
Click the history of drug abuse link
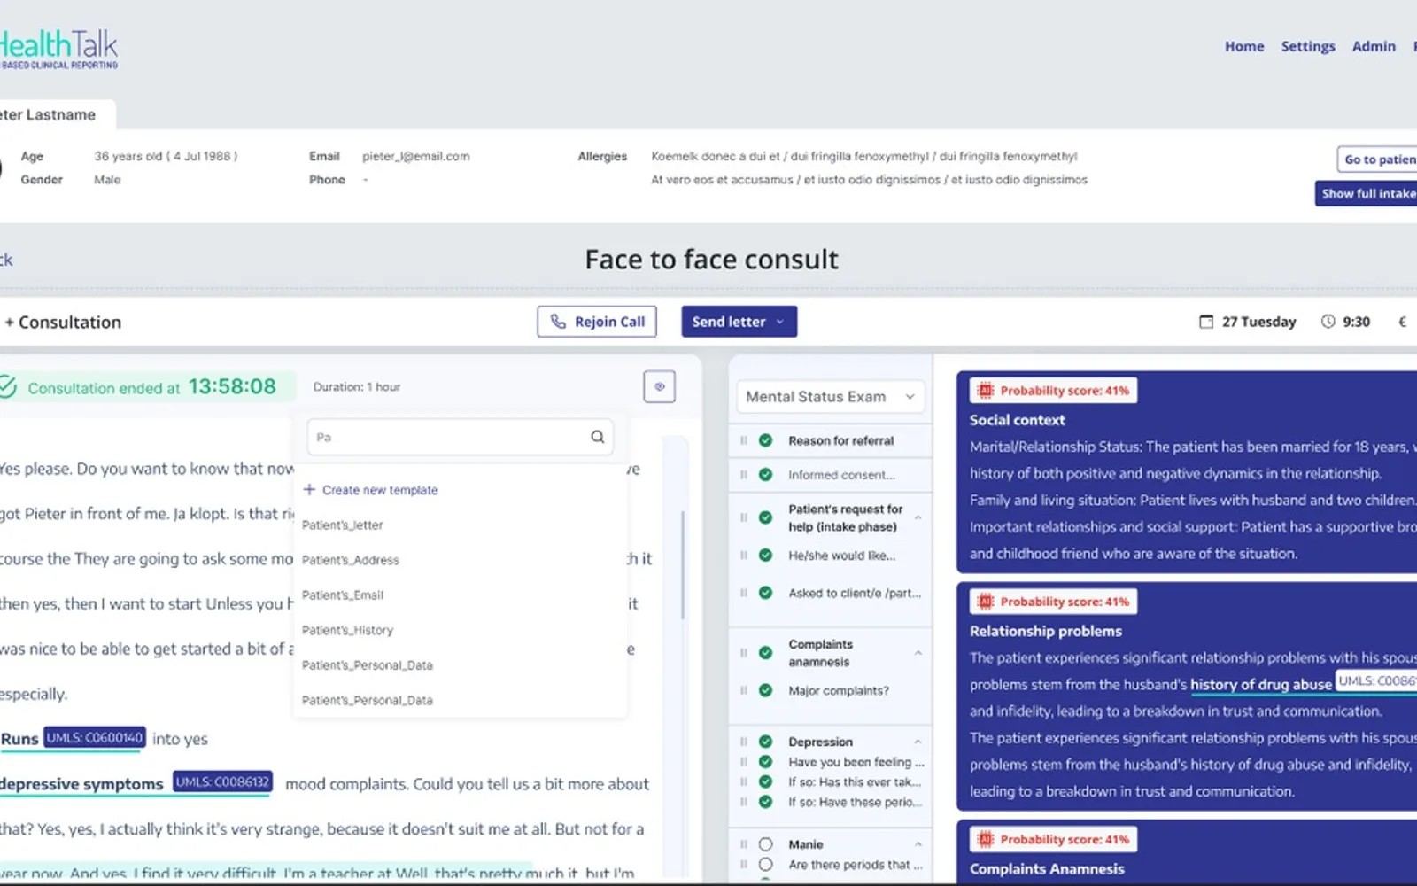pos(1261,684)
